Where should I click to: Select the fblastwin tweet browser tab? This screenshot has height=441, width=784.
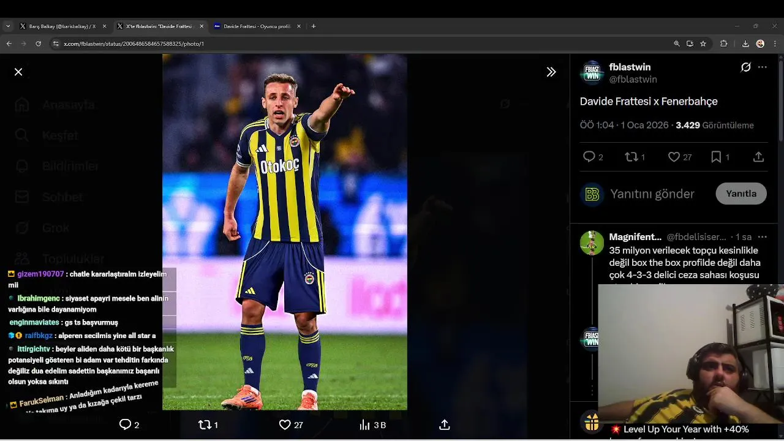coord(159,26)
